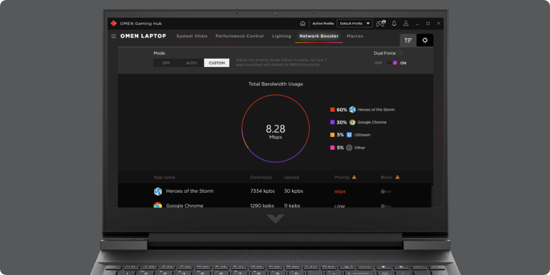Screen dimensions: 550x275
Task: Click the Priority column header
Action: [342, 177]
